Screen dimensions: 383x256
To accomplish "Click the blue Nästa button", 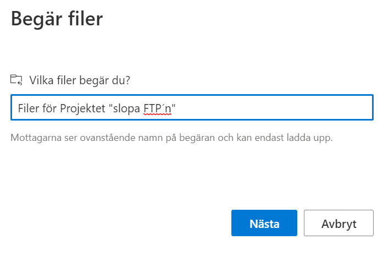I will pos(264,223).
